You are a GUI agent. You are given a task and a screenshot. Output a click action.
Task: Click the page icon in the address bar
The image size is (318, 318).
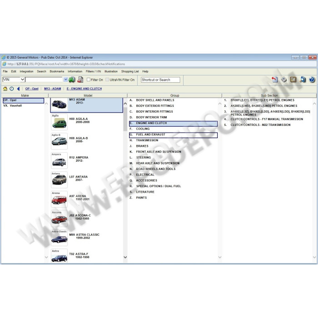(x=4, y=64)
